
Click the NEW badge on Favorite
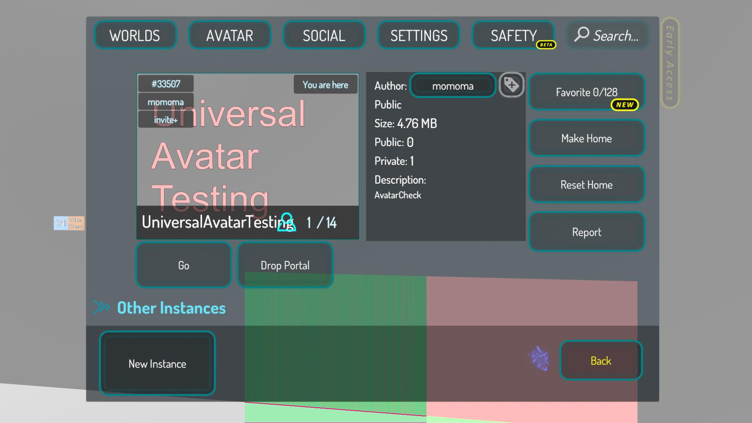pyautogui.click(x=625, y=105)
